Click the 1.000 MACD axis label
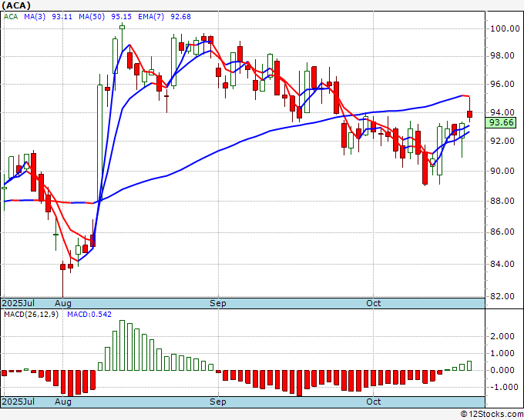The width and height of the screenshot is (524, 420). pyautogui.click(x=502, y=353)
